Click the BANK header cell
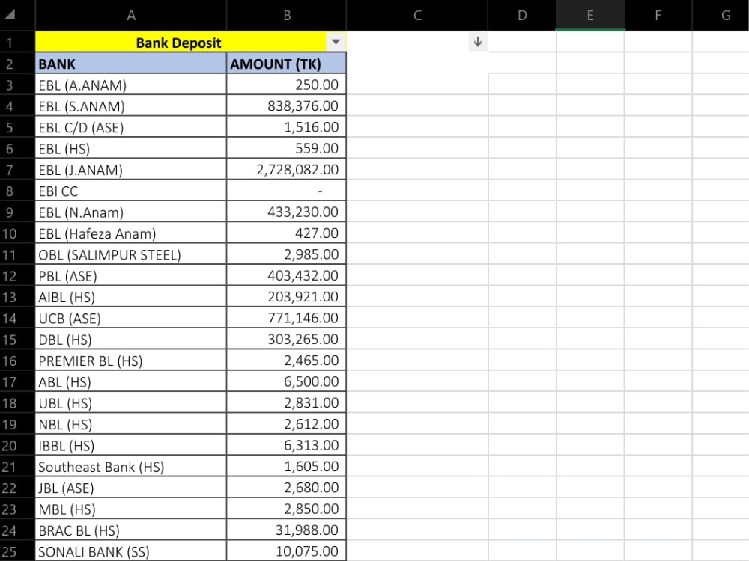The image size is (749, 561). coord(131,64)
